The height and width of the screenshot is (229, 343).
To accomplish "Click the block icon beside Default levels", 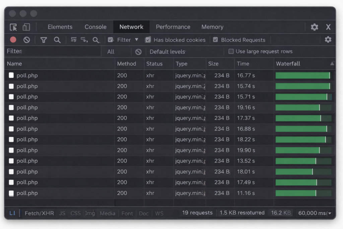I will 138,52.
